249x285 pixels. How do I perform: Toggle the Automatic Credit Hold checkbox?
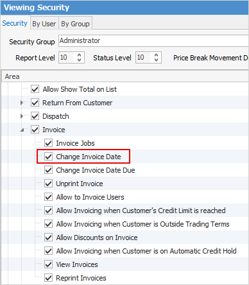pyautogui.click(x=48, y=251)
